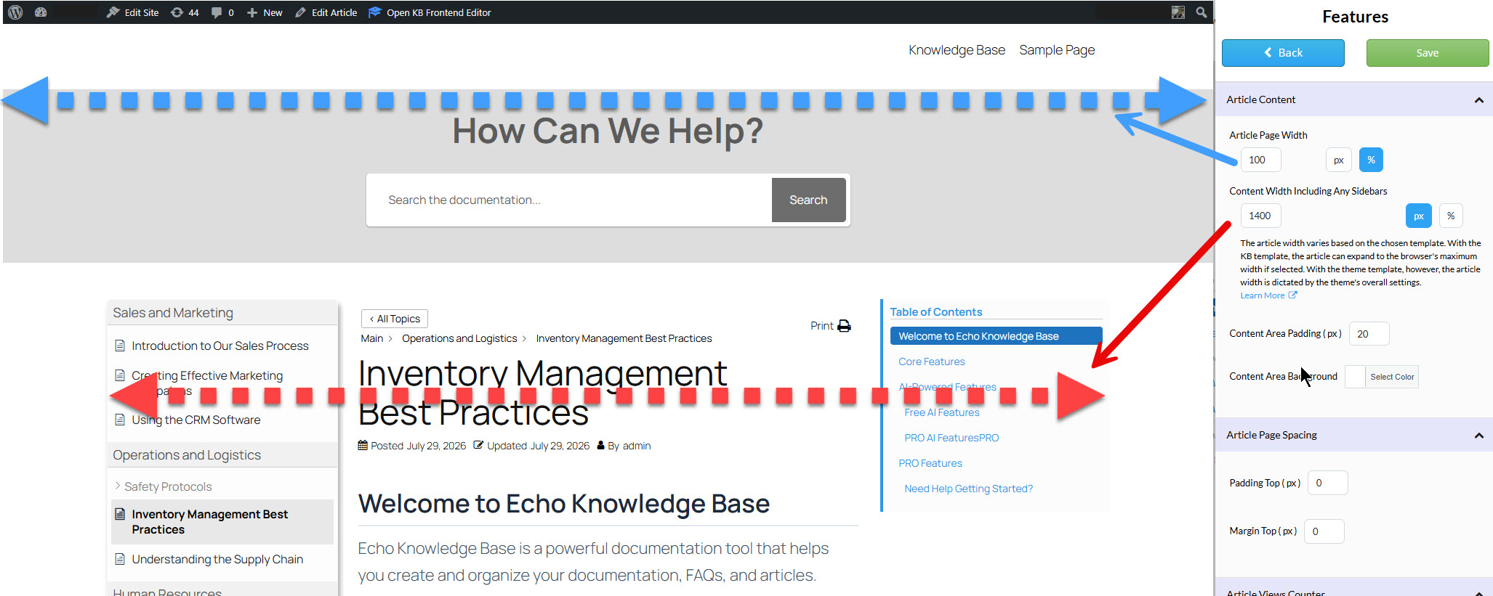Collapse the Article Content section
This screenshot has height=596, width=1493.
point(1478,100)
